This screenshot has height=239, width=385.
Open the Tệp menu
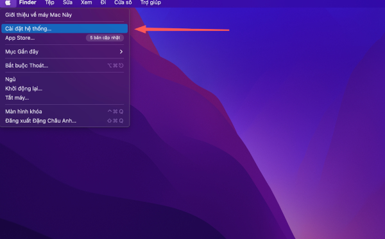[49, 3]
